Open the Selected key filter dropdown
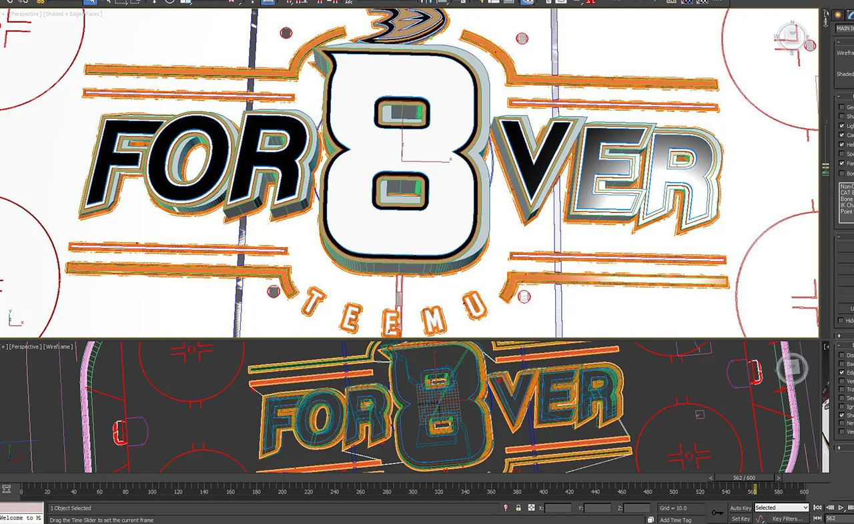854x524 pixels. click(782, 508)
